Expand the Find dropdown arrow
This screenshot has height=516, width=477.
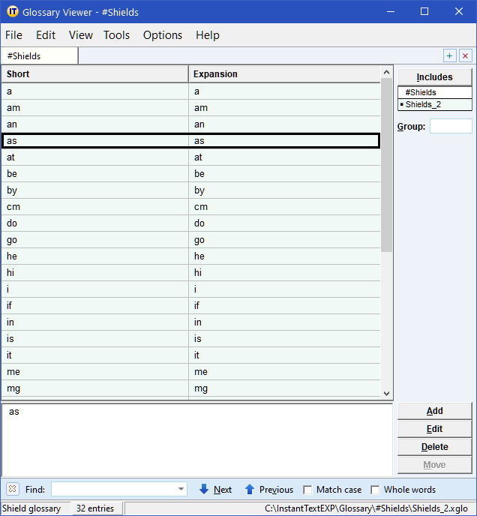click(181, 490)
